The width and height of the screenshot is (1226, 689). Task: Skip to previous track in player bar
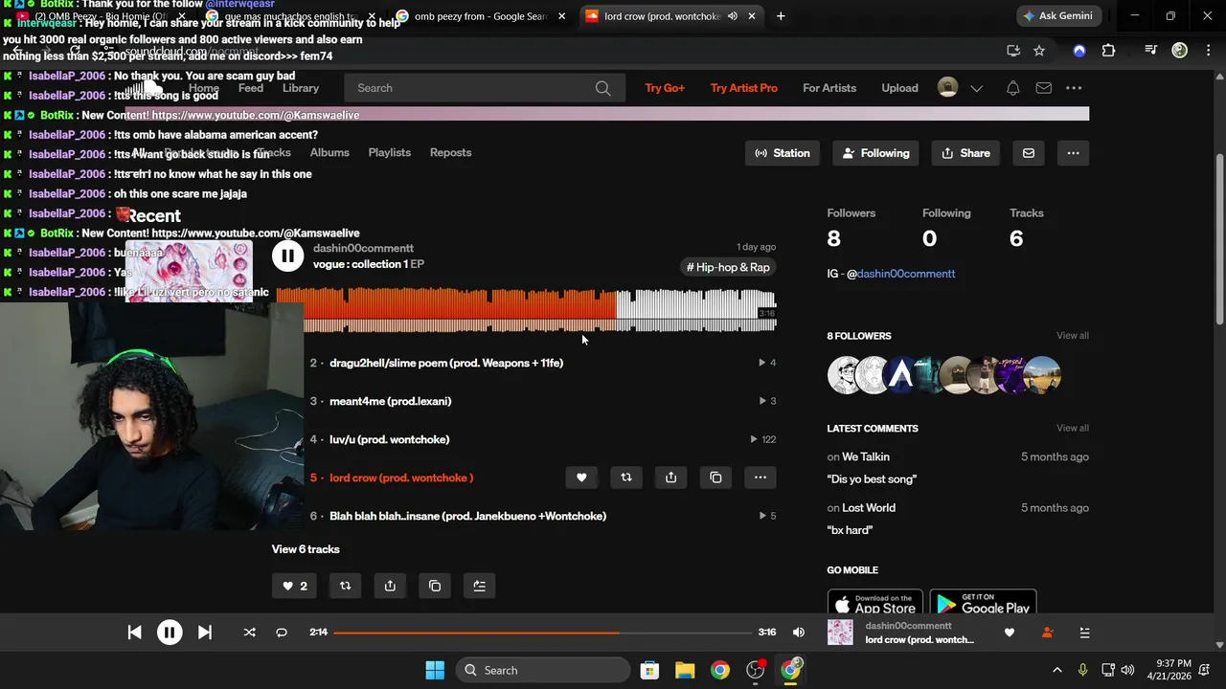coord(135,633)
